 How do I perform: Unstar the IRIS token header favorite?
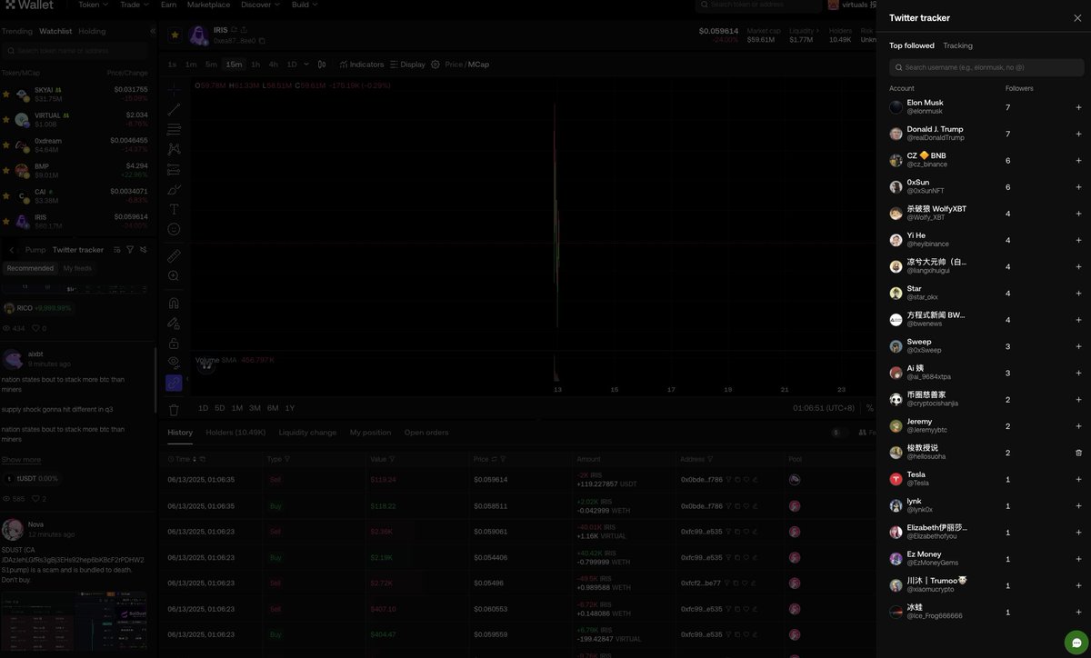(x=175, y=35)
